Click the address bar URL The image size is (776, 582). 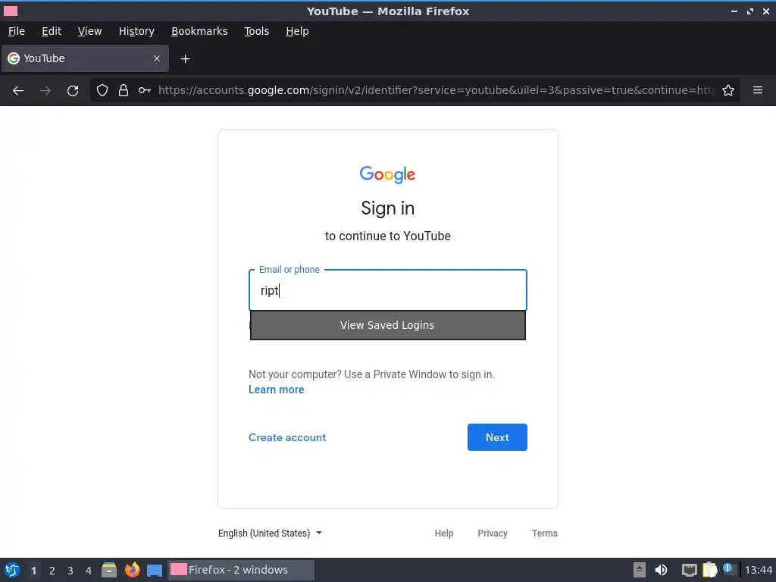[x=436, y=90]
